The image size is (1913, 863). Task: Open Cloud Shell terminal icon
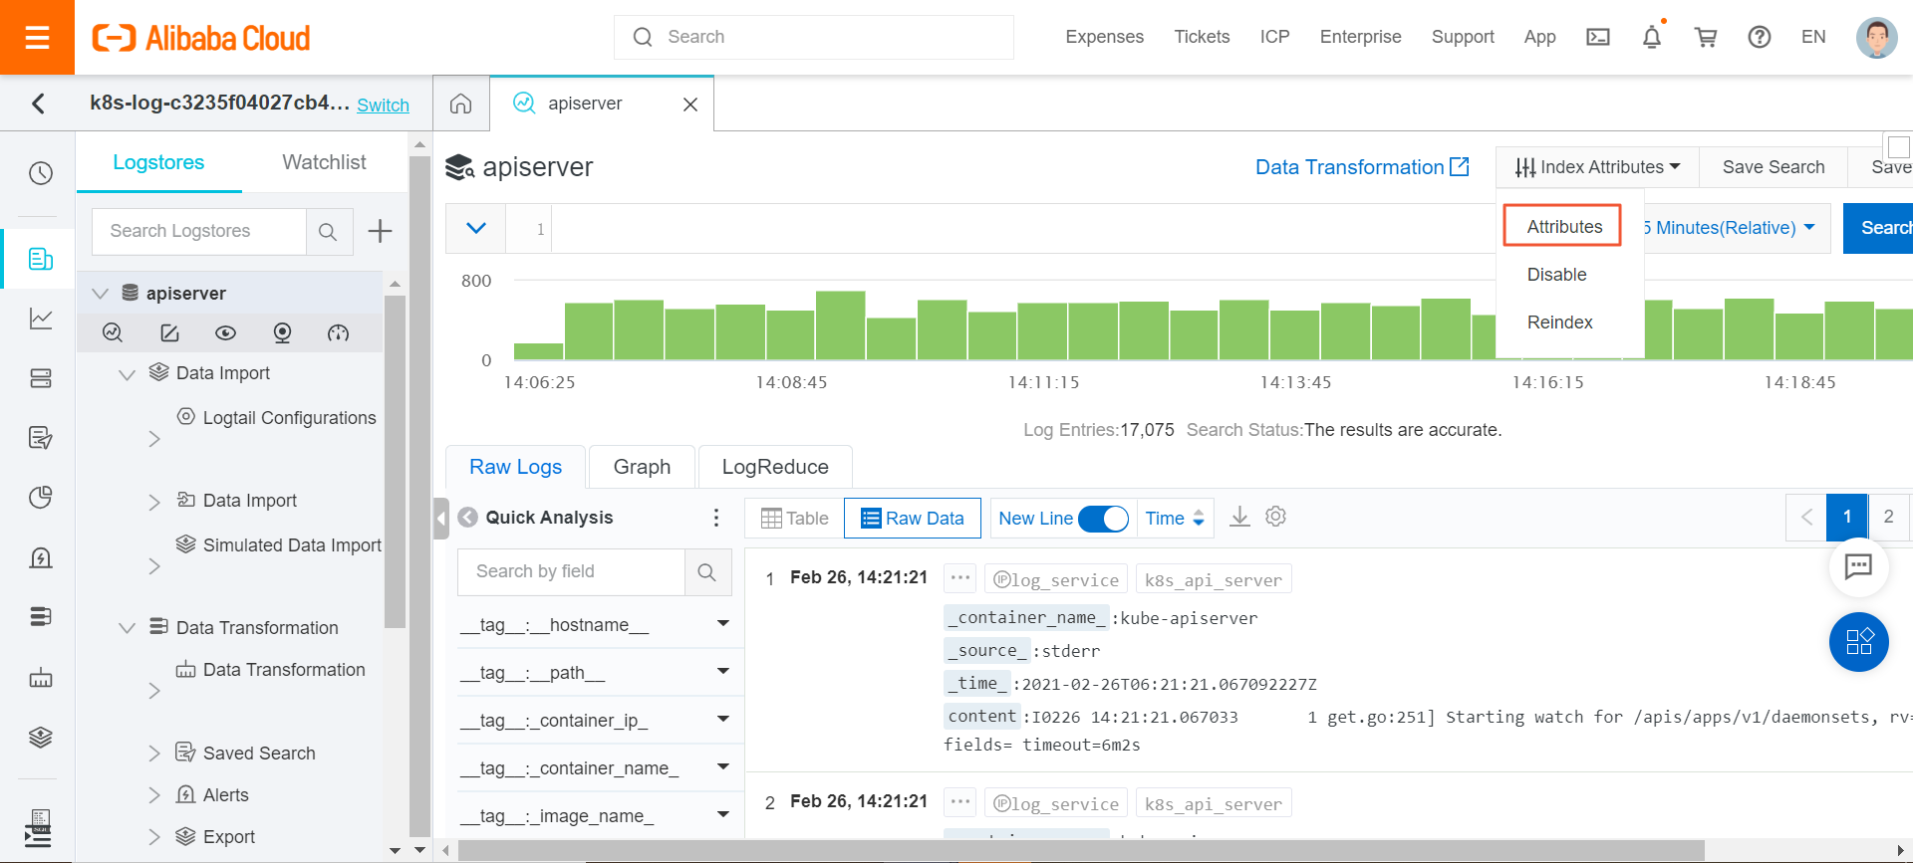(1598, 37)
